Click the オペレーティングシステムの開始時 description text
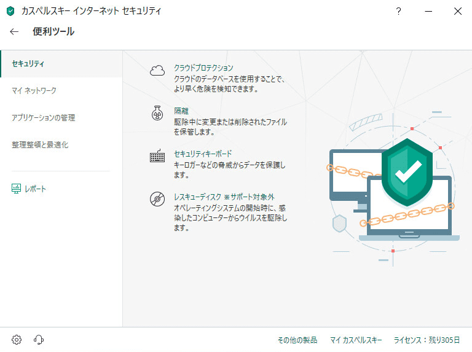 (230, 218)
